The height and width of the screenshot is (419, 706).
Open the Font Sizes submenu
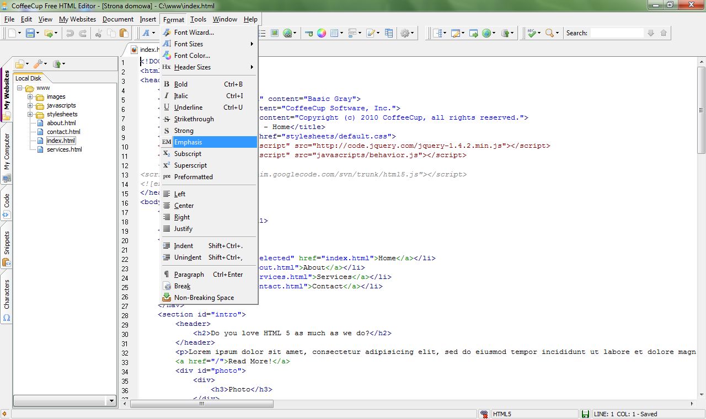[209, 44]
